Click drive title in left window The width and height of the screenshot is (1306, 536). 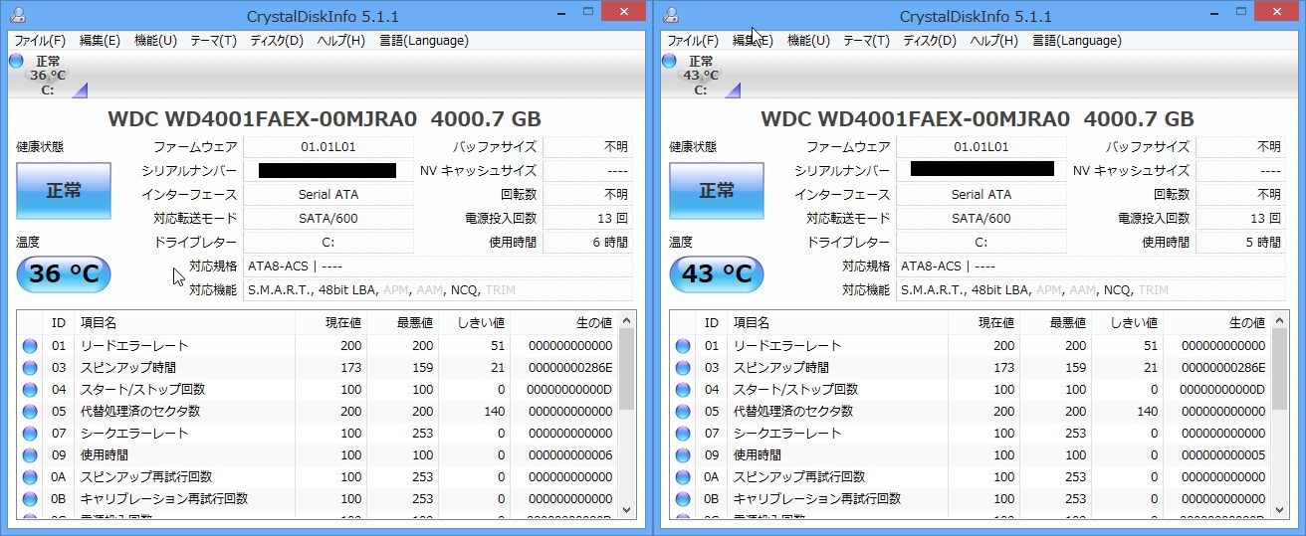325,119
